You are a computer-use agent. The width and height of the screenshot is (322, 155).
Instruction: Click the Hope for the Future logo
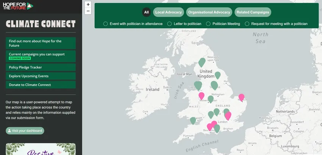click(x=18, y=6)
